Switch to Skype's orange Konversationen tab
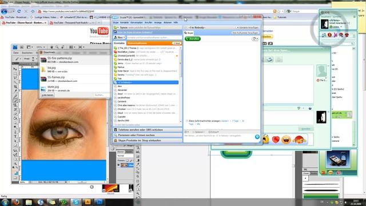 pyautogui.click(x=154, y=43)
